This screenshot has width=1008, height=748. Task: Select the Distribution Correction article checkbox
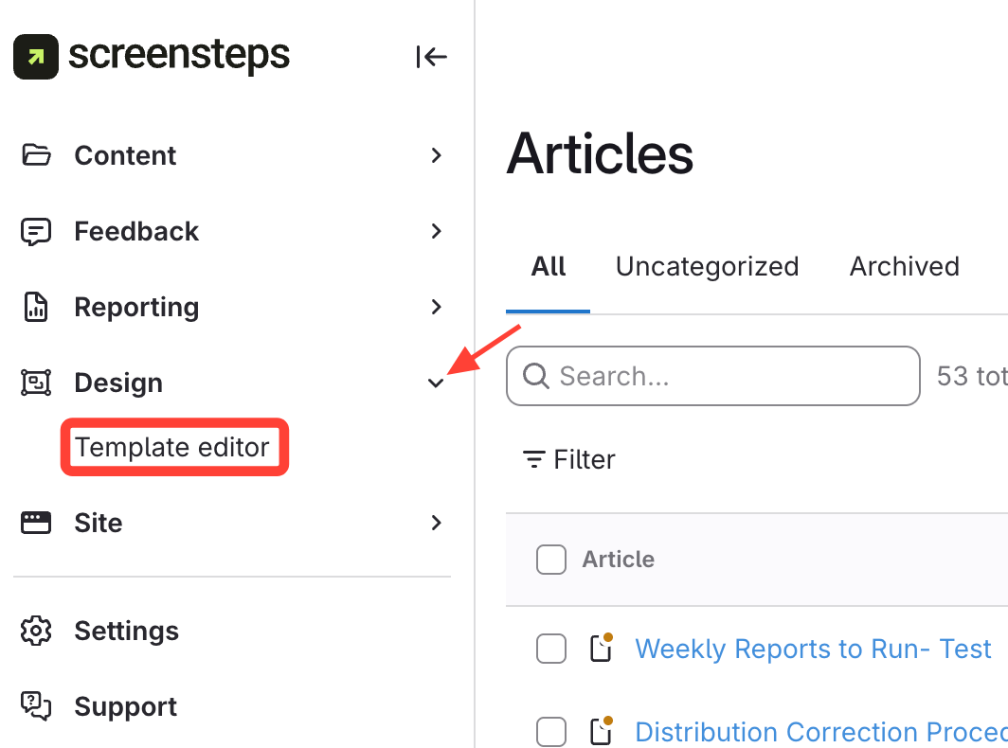551,732
